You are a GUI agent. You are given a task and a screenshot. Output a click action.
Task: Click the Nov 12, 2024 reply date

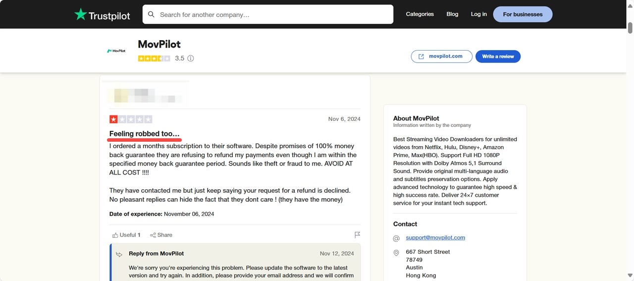pyautogui.click(x=337, y=253)
